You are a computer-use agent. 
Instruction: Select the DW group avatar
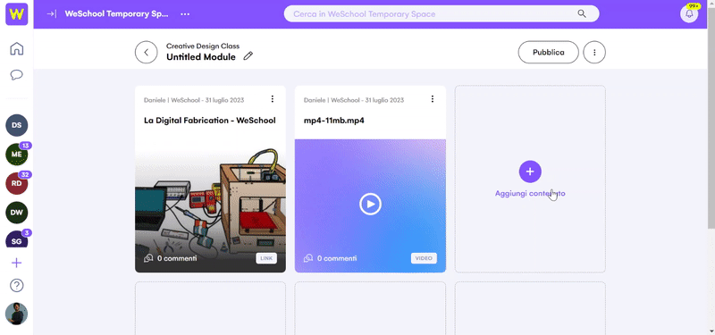click(16, 213)
